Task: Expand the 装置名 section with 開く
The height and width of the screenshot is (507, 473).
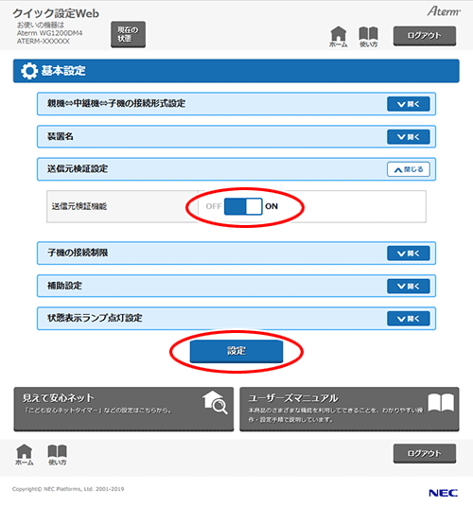Action: (x=409, y=137)
